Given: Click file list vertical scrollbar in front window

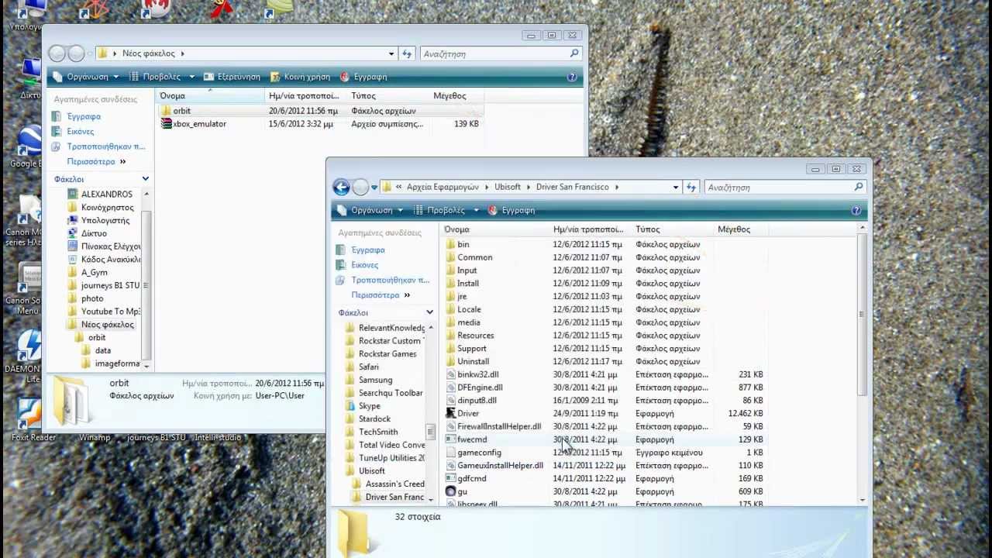Looking at the screenshot, I should (x=862, y=315).
